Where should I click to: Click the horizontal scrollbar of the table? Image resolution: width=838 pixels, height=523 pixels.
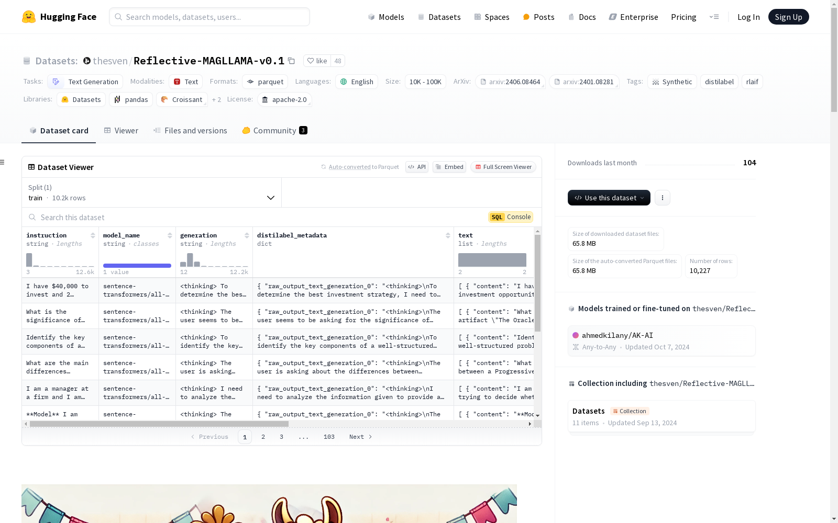coord(159,424)
